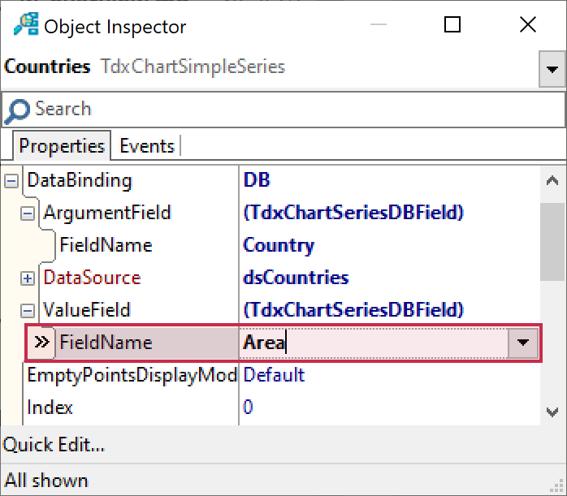567x496 pixels.
Task: Select the dsCountries DataSource value
Action: pyautogui.click(x=296, y=278)
